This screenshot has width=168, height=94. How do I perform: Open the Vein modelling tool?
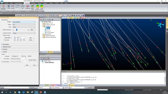23,7
